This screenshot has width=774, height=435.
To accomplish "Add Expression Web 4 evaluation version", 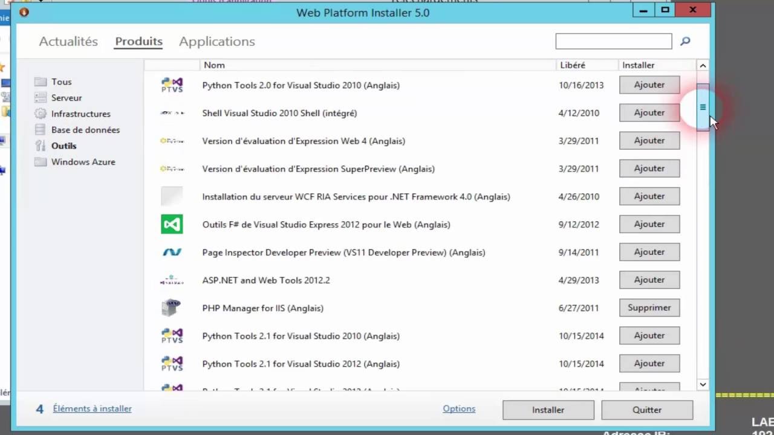I will [x=649, y=140].
